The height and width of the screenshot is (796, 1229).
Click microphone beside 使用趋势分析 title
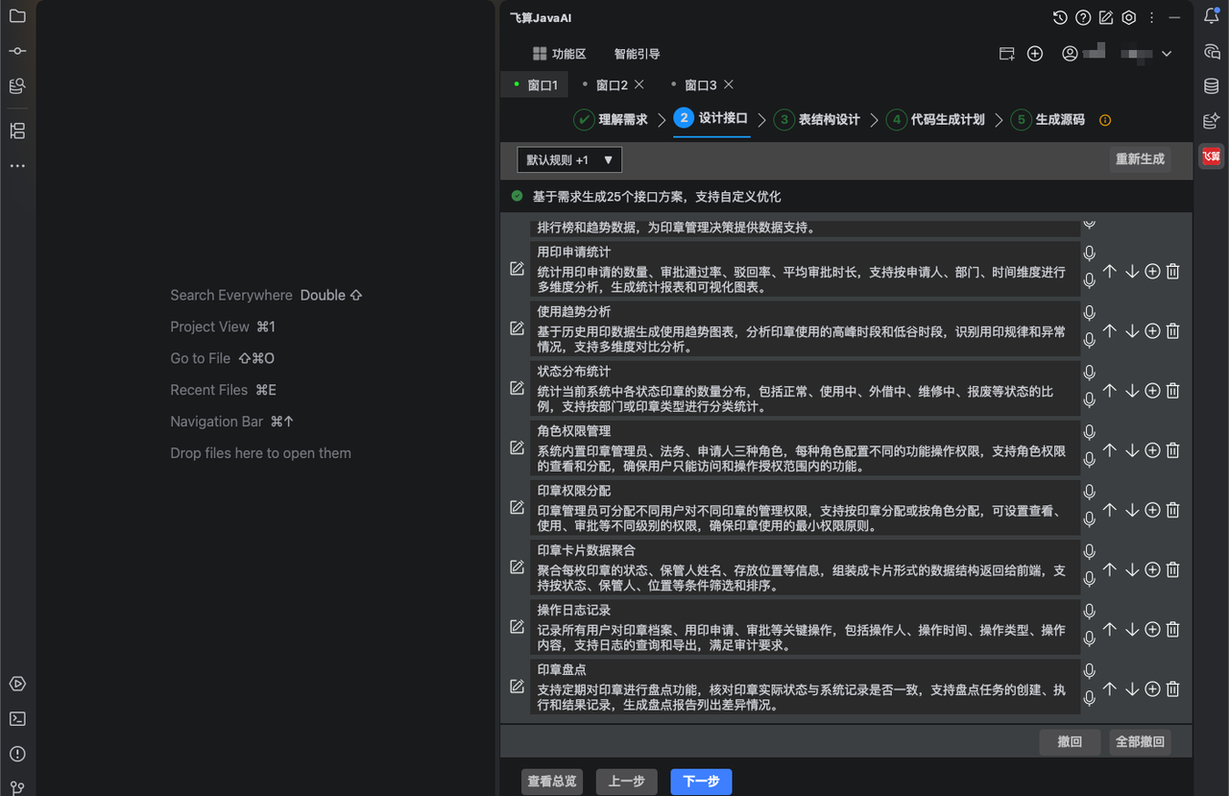(1089, 313)
